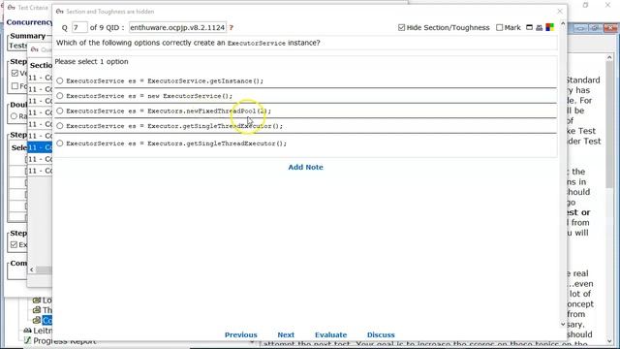Viewport: 620px width, 349px height.
Task: Restore the main application window
Action: pos(585,5)
